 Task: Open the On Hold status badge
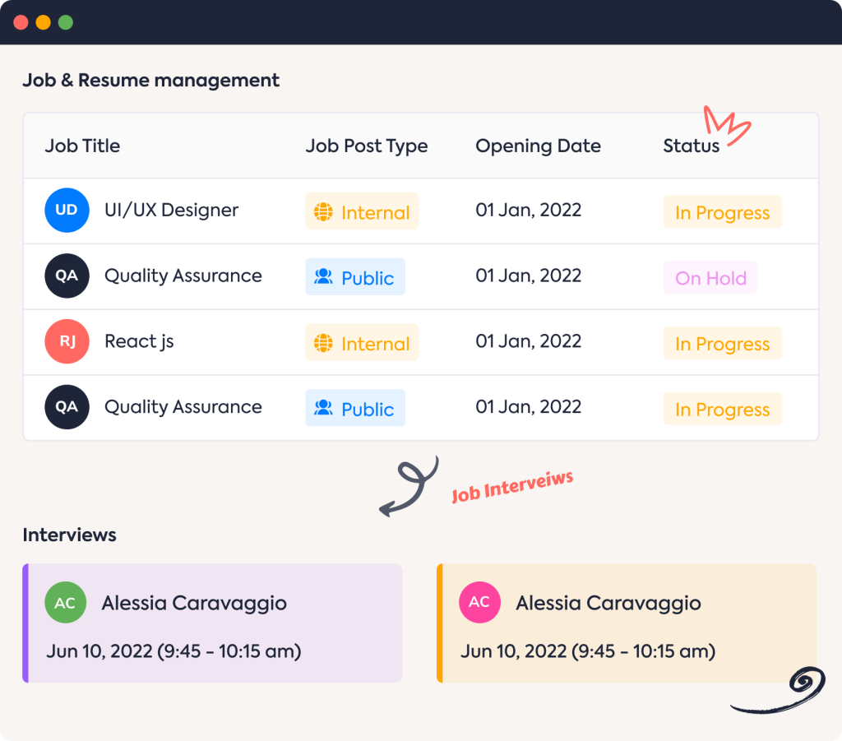click(x=710, y=278)
